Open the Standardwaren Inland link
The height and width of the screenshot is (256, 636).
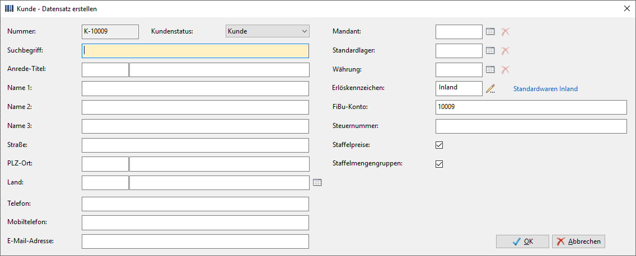pyautogui.click(x=545, y=89)
